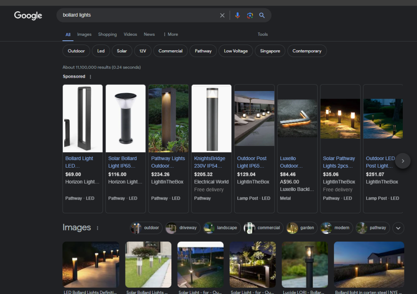Open the Luxello outdoor light thumbnail

tap(297, 119)
